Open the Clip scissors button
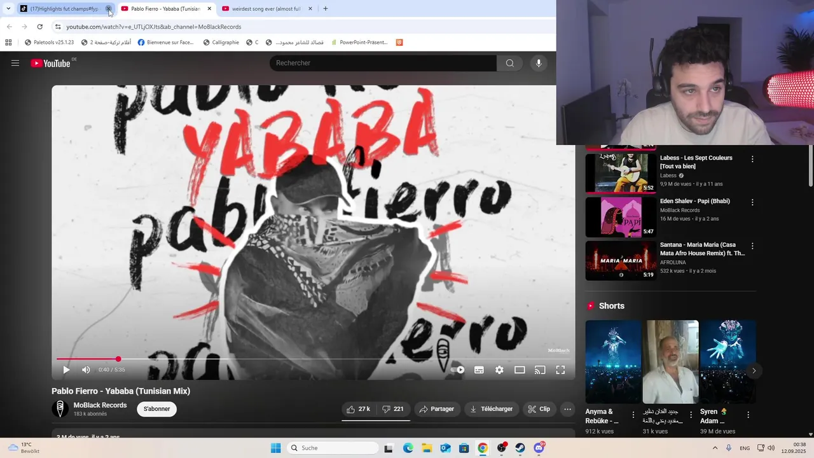814x458 pixels. [539, 409]
